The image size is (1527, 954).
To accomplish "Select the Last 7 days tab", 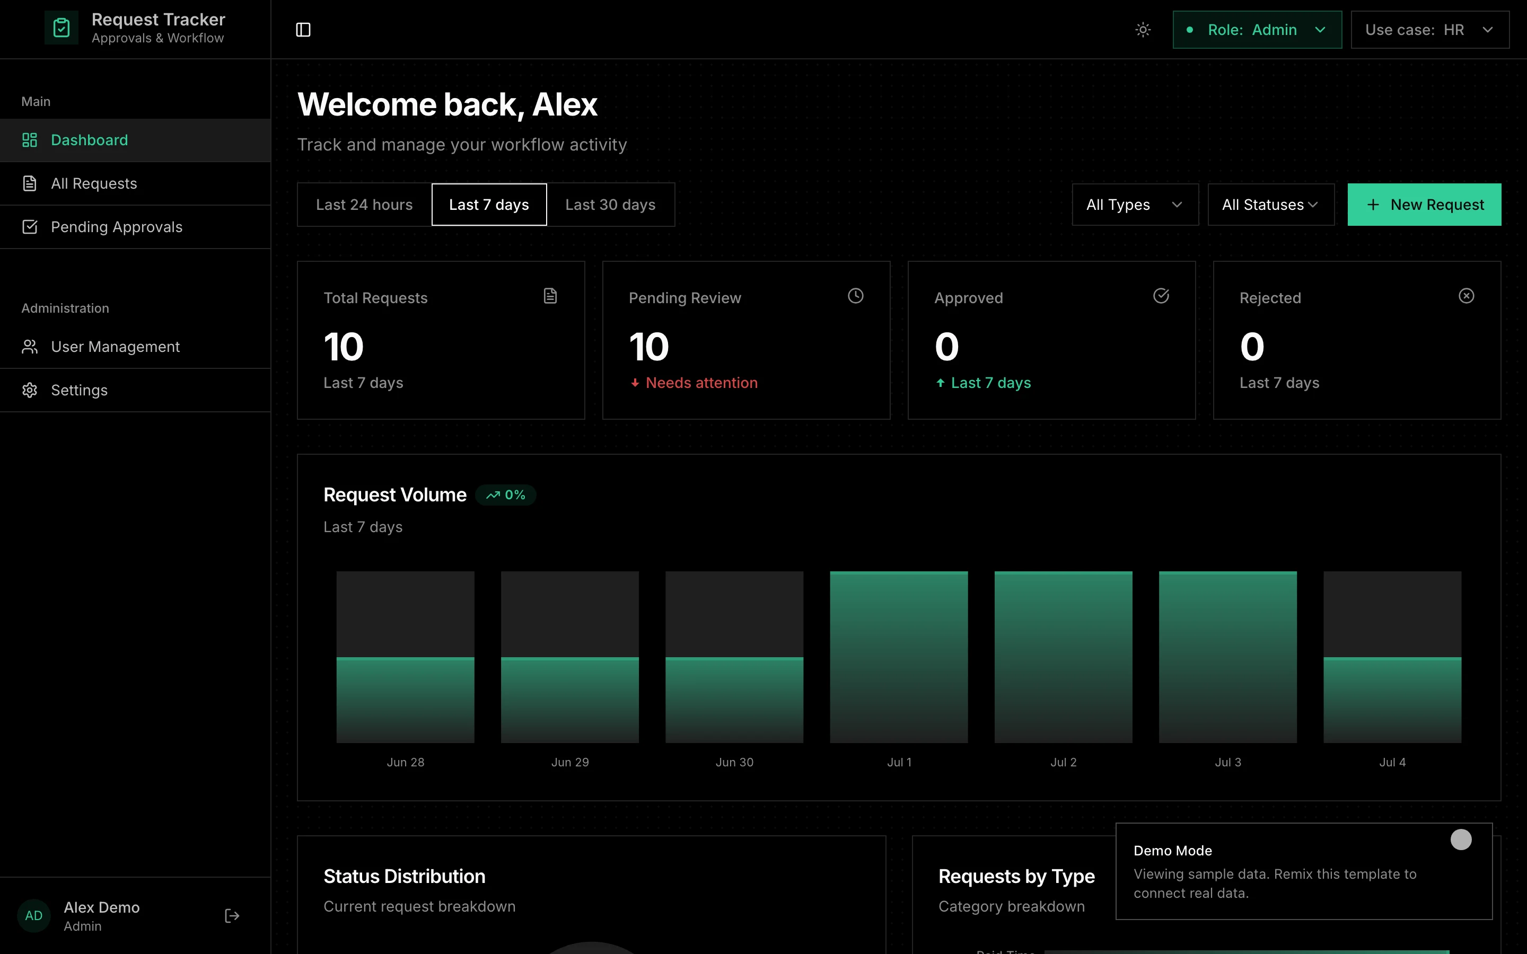I will click(x=489, y=205).
